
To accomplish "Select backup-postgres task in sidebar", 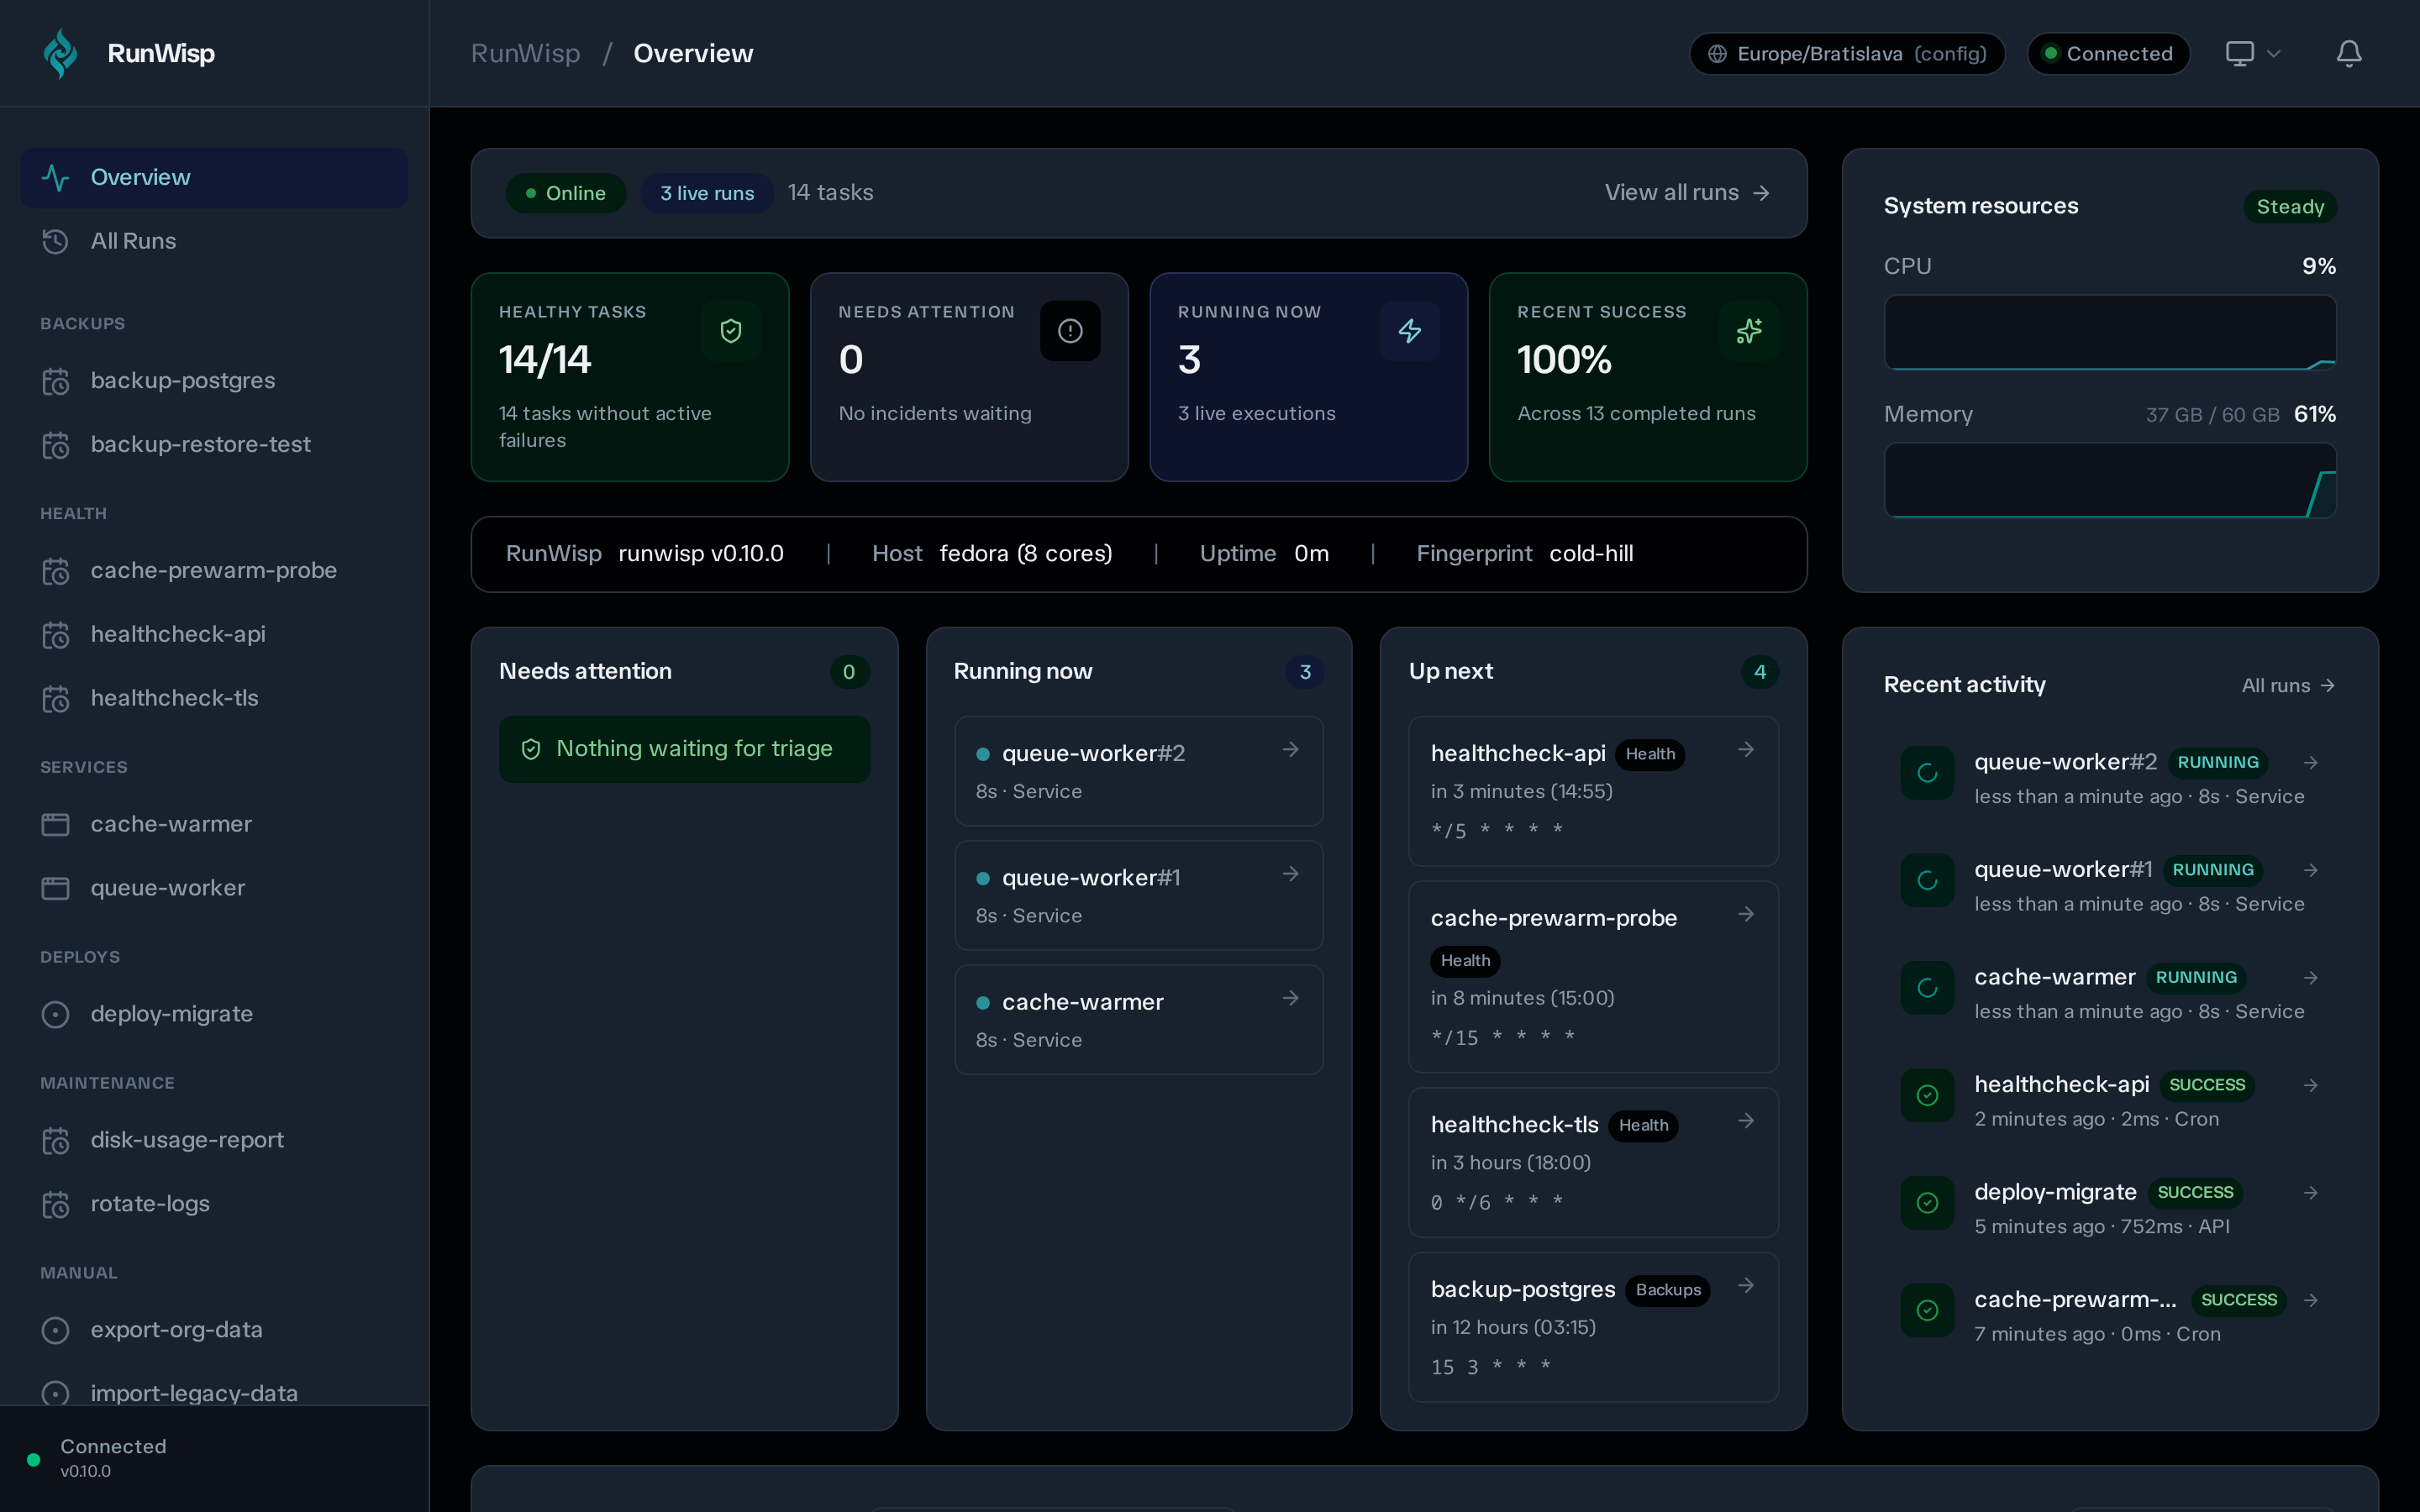I will click(214, 381).
